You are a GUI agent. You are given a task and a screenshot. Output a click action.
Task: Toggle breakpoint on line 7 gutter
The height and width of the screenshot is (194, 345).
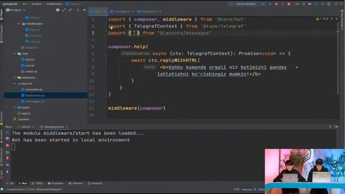(101, 60)
